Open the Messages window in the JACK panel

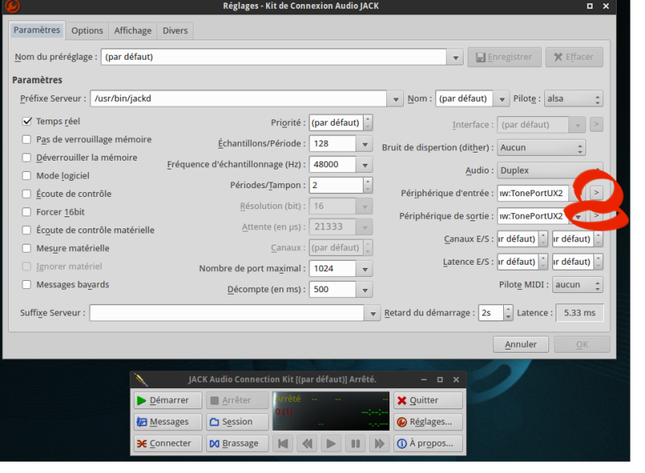click(168, 421)
